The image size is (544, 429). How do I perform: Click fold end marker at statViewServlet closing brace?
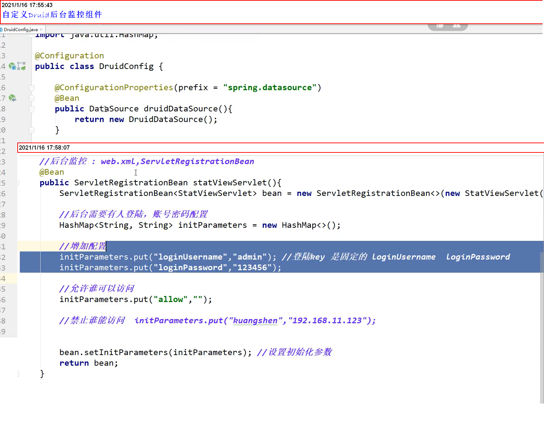(x=18, y=374)
